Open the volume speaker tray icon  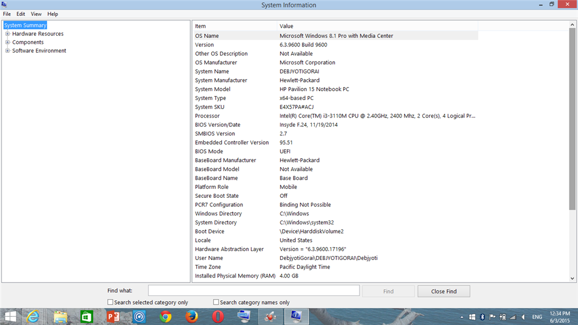[x=523, y=317]
